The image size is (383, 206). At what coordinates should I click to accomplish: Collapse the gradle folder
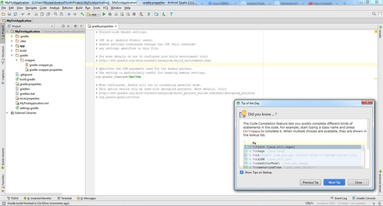click(x=12, y=55)
